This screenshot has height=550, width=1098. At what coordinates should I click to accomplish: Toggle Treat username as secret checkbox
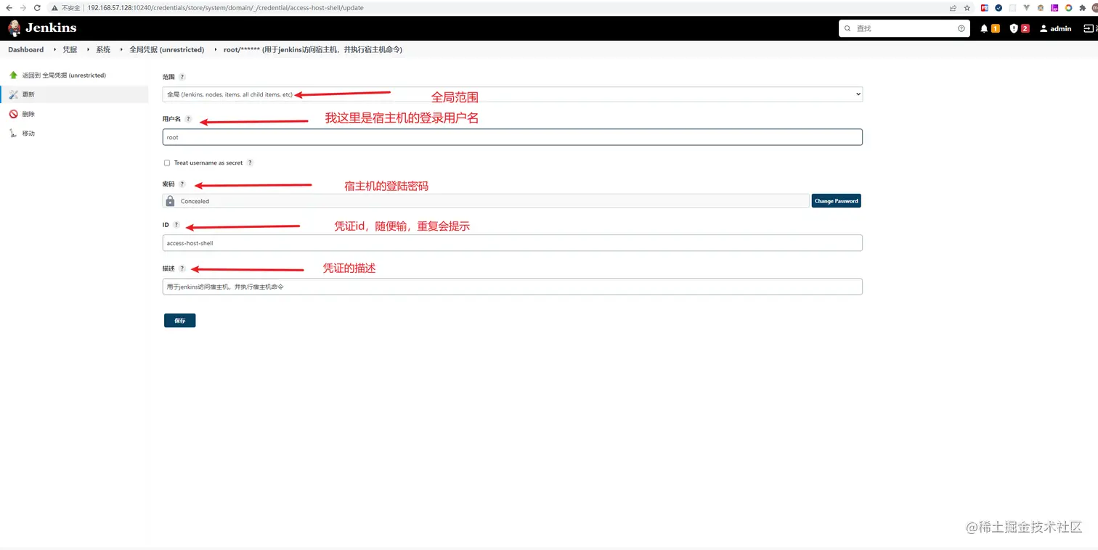pos(167,163)
